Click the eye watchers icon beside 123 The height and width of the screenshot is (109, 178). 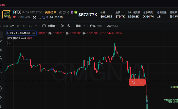click(x=56, y=17)
